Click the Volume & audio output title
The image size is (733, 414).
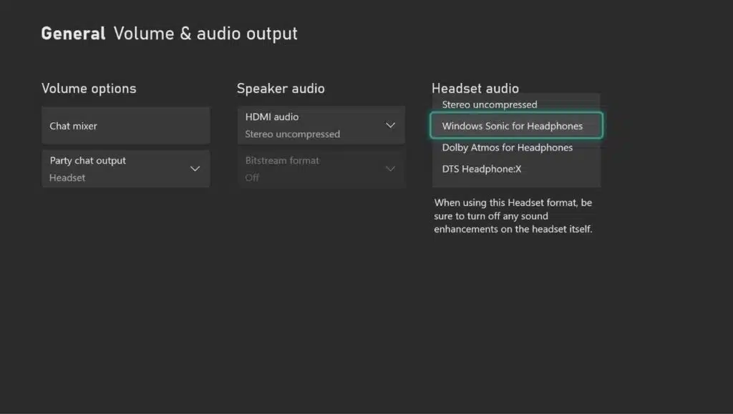coord(205,34)
